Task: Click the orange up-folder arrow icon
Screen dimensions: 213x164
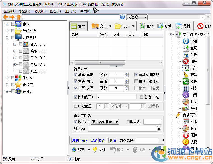Action: click(x=19, y=17)
